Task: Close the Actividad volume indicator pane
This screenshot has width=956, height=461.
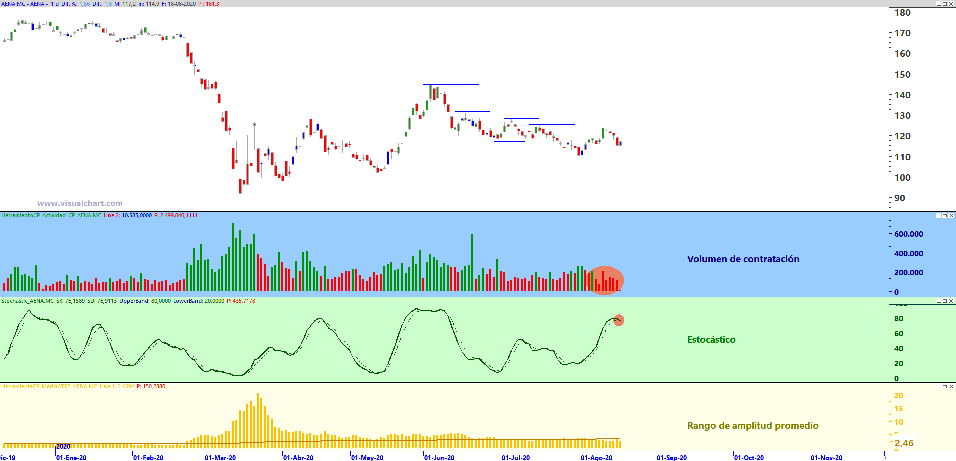Action: (x=951, y=215)
